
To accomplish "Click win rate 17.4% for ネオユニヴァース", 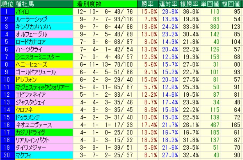I will (149, 125).
